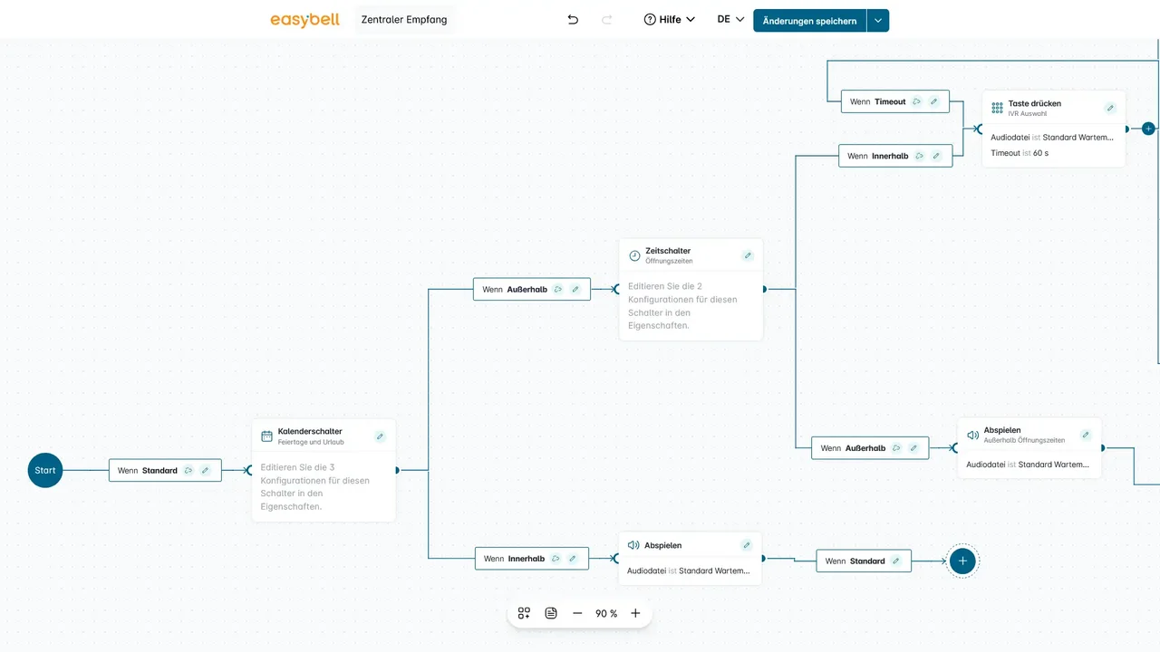Expand the save options arrow next to Änderungen speichern
This screenshot has width=1160, height=652.
(878, 21)
